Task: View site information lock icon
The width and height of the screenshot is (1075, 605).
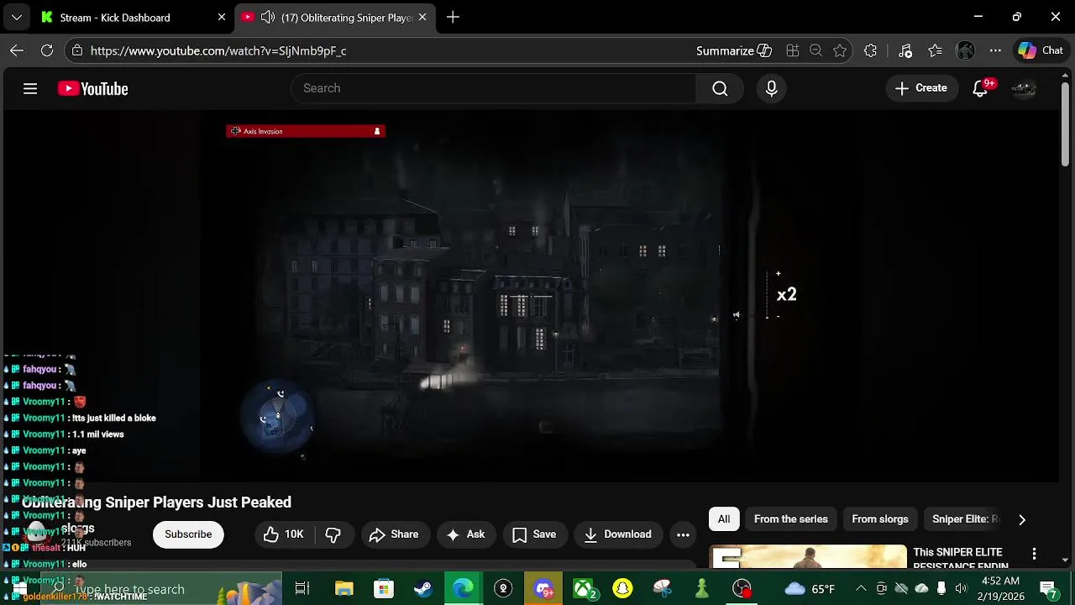Action: coord(76,50)
